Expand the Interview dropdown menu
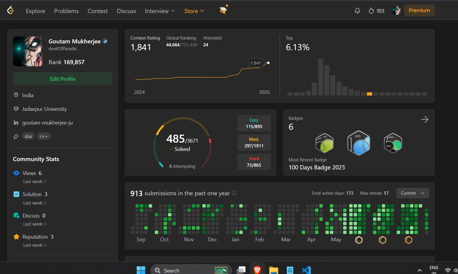Screen dimensions: 458x274 pos(160,11)
